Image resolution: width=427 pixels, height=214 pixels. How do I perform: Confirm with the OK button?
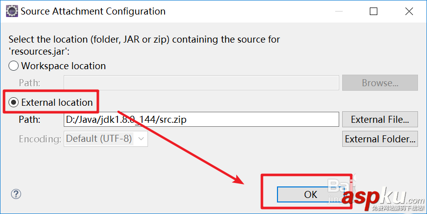(311, 194)
